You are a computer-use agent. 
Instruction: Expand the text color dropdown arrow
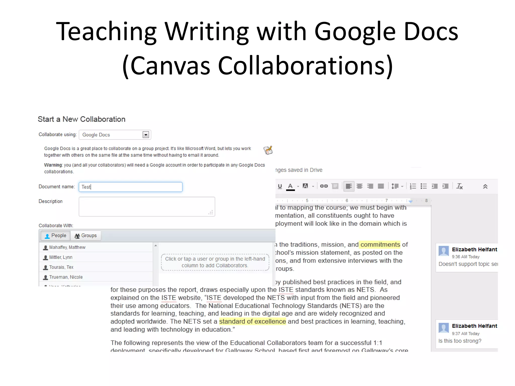pyautogui.click(x=298, y=186)
